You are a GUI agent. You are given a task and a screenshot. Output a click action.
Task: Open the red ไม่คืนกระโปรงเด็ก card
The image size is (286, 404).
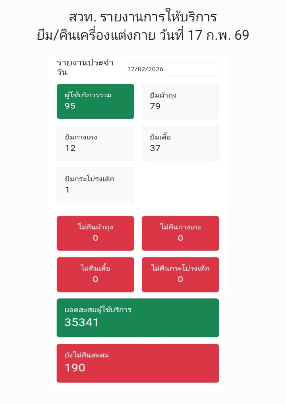[180, 275]
